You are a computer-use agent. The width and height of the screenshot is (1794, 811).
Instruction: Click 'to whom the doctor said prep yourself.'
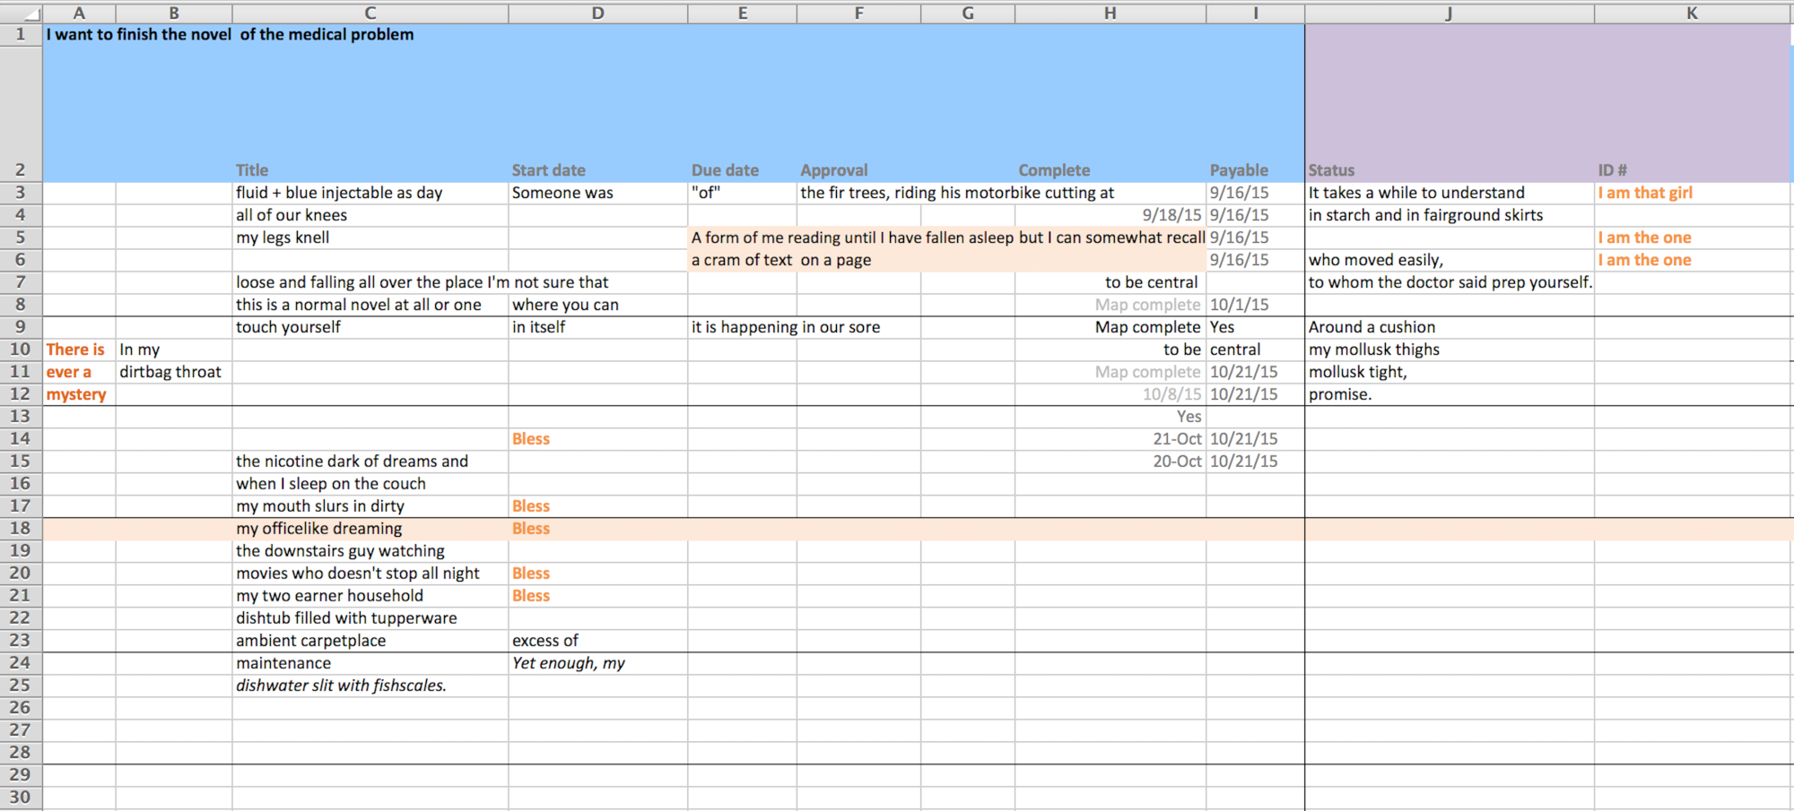1450,282
